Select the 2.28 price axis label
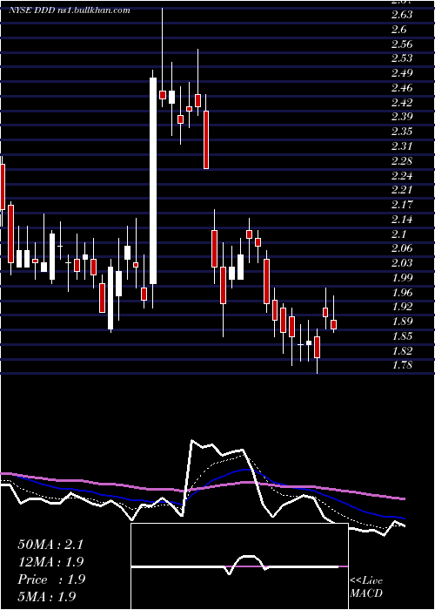435x610 pixels. click(x=402, y=160)
